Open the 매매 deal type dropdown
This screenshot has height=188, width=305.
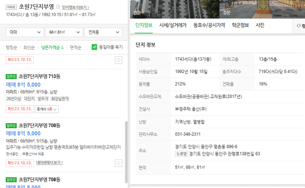[x=25, y=32]
